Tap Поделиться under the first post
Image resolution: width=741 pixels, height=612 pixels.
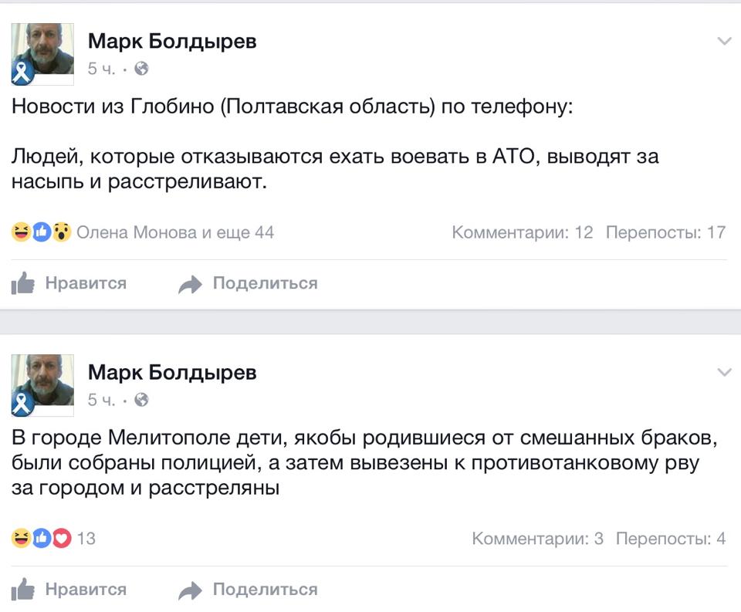click(x=265, y=283)
